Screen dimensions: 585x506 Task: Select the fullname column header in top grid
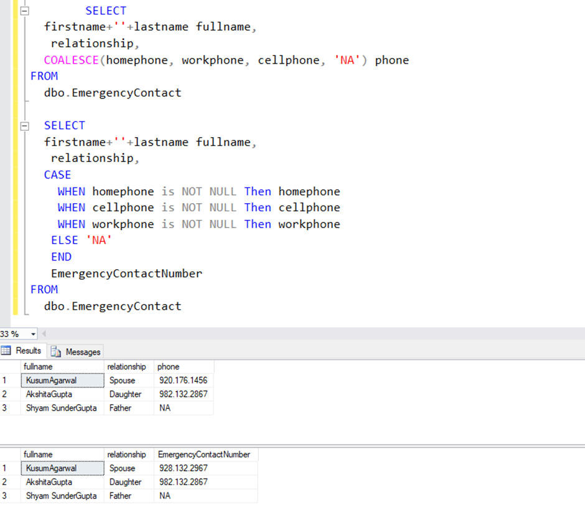[x=62, y=366]
